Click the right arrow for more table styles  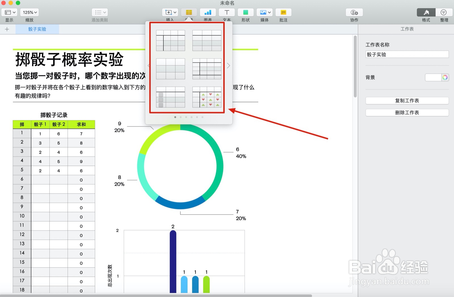pyautogui.click(x=228, y=65)
